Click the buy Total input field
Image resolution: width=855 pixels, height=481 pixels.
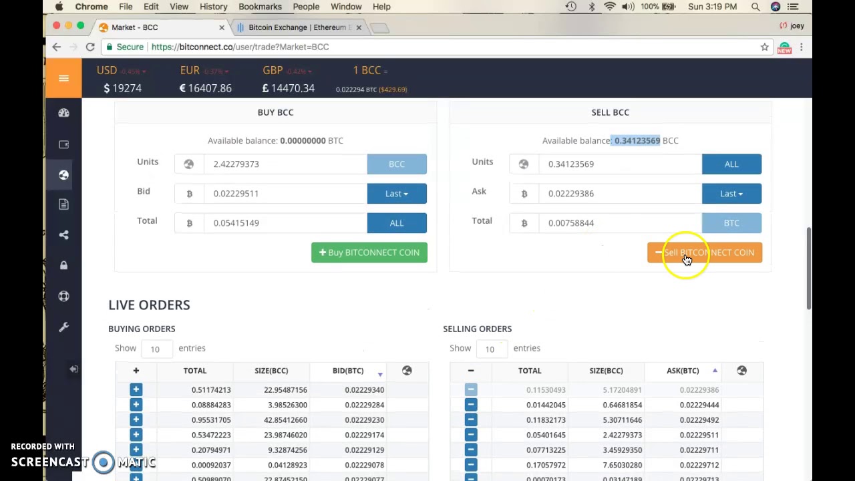(285, 223)
